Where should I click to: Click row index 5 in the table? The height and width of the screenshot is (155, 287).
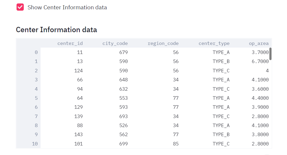[36, 98]
